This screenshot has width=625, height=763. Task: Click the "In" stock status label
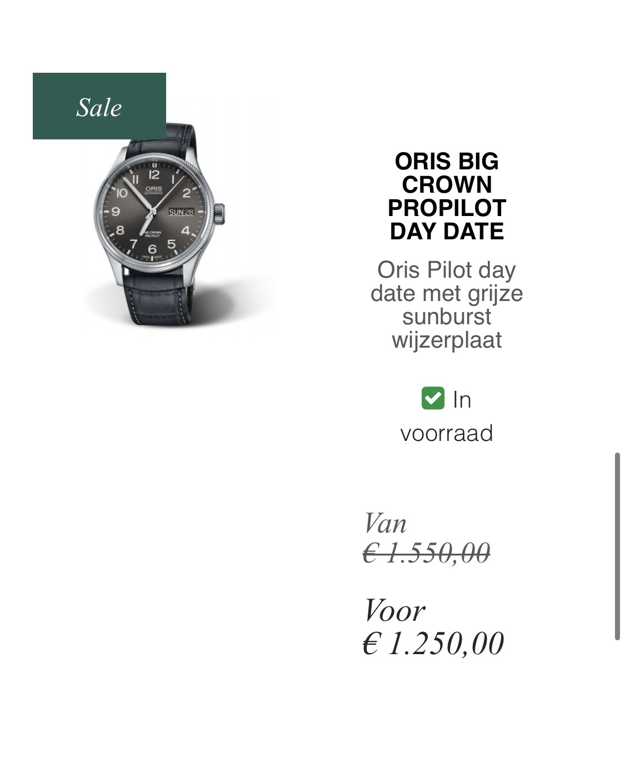pos(462,400)
